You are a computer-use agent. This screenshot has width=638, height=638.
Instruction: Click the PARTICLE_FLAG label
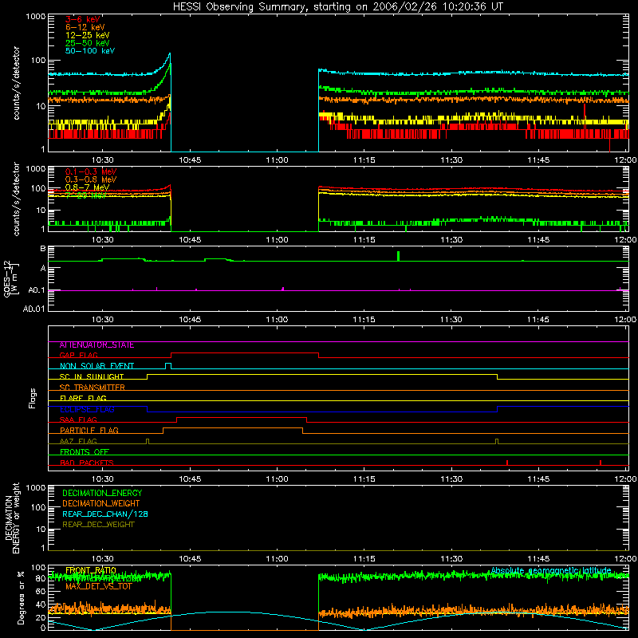point(89,431)
